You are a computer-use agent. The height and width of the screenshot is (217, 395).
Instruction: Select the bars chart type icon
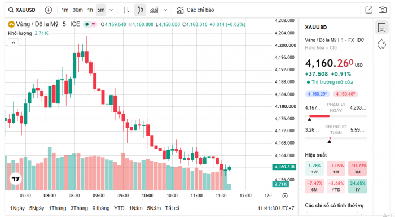[126, 10]
